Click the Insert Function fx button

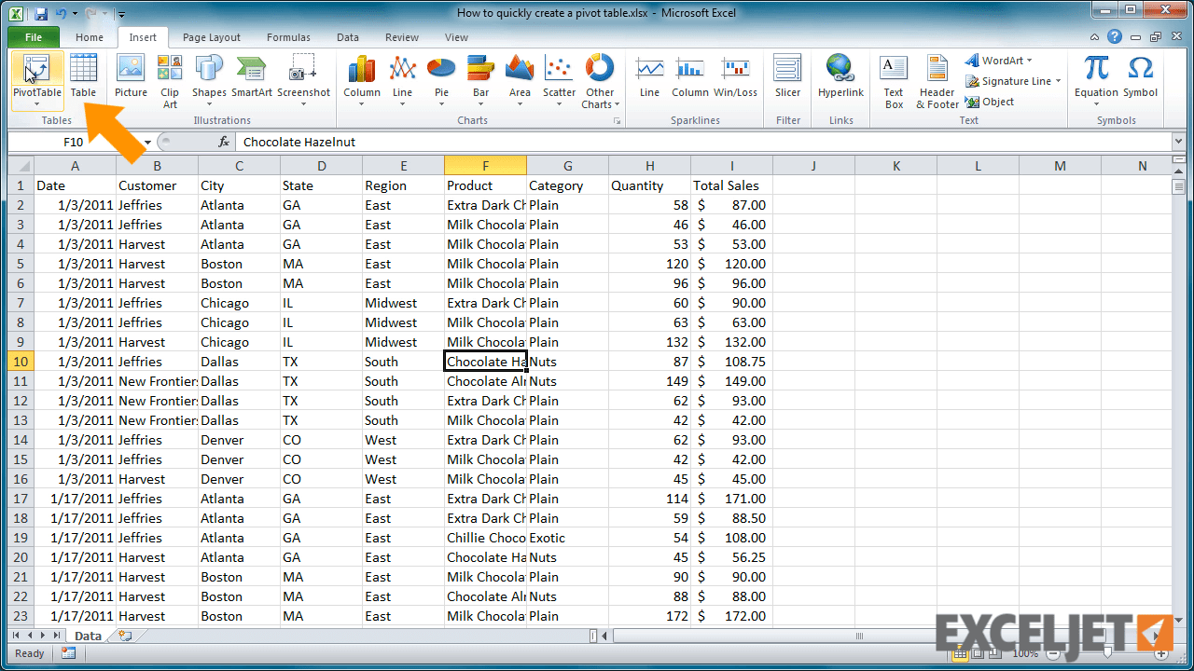222,143
